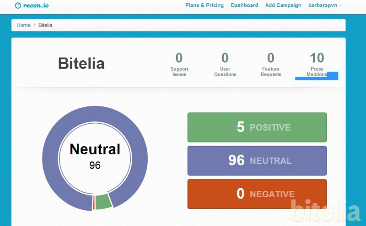This screenshot has height=226, width=366.
Task: Click the Neutral 96 center label of the chart
Action: 95,156
